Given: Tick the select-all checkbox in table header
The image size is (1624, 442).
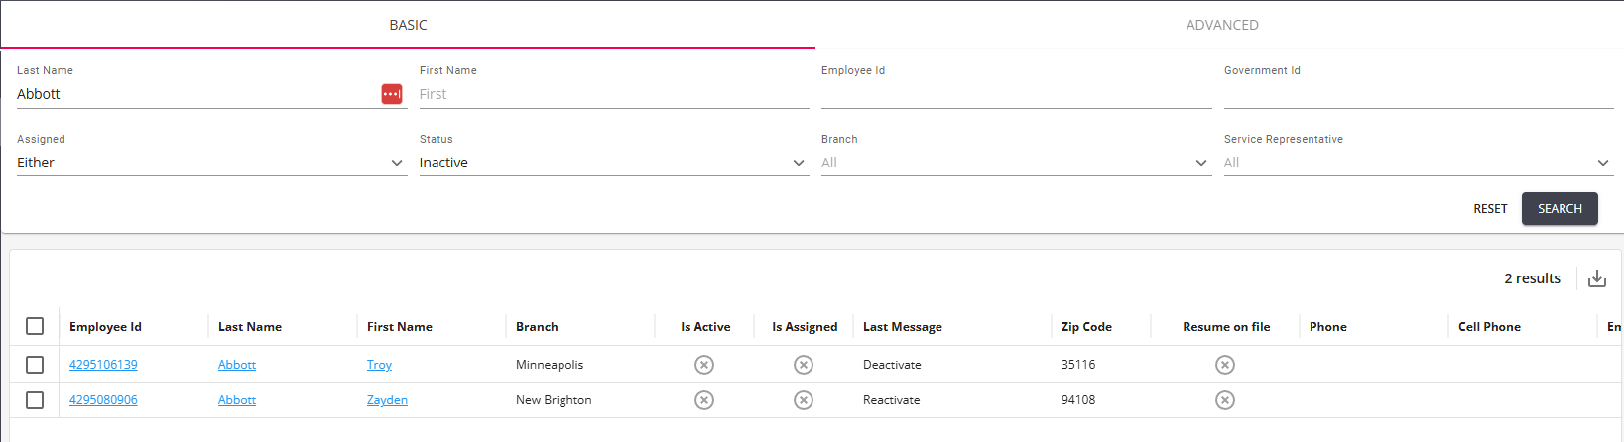Looking at the screenshot, I should coord(35,326).
